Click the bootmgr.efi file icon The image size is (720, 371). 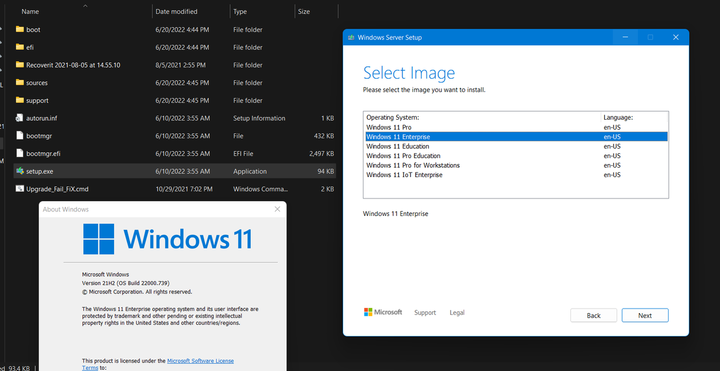point(20,153)
